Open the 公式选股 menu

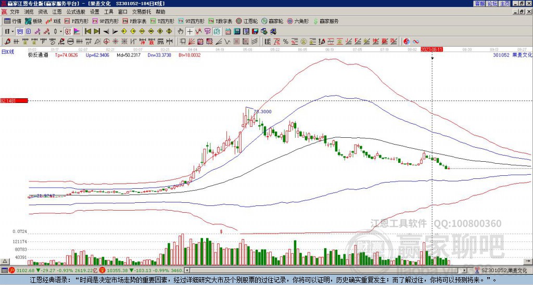tap(75, 12)
